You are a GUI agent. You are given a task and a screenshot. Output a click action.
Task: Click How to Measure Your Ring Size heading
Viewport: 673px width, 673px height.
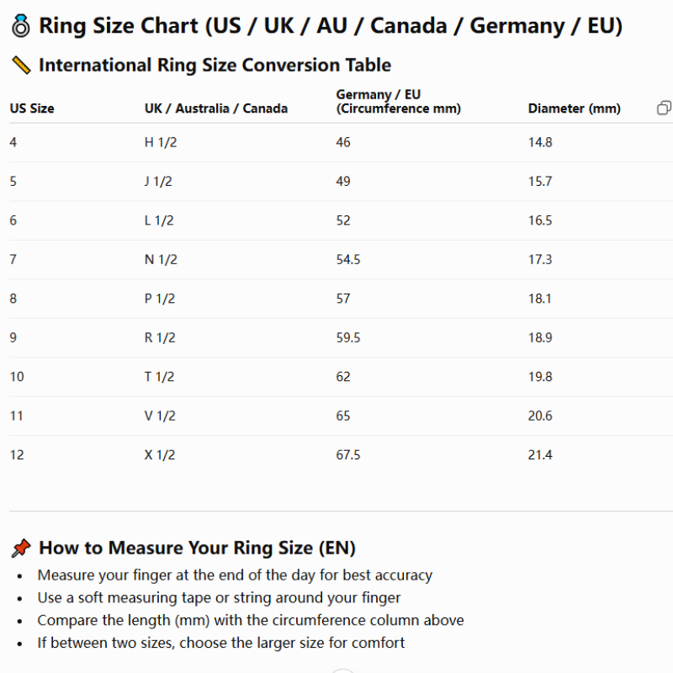click(197, 548)
